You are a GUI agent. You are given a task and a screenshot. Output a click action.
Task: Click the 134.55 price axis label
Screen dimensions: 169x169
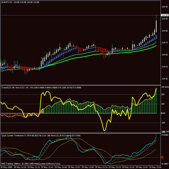165,67
